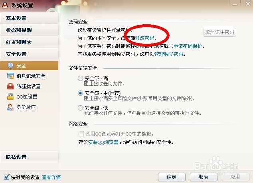Close the 系统设置 dialog
Viewport: 253px width, 183px height.
click(248, 4)
